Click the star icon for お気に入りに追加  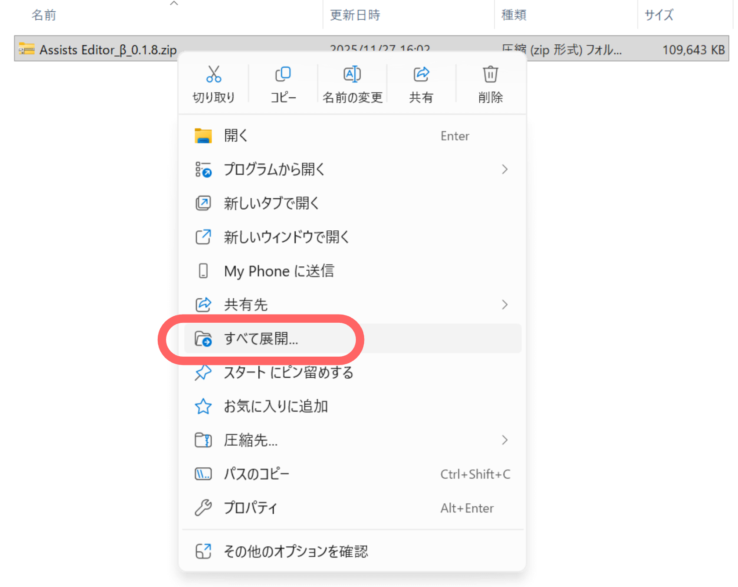[203, 407]
